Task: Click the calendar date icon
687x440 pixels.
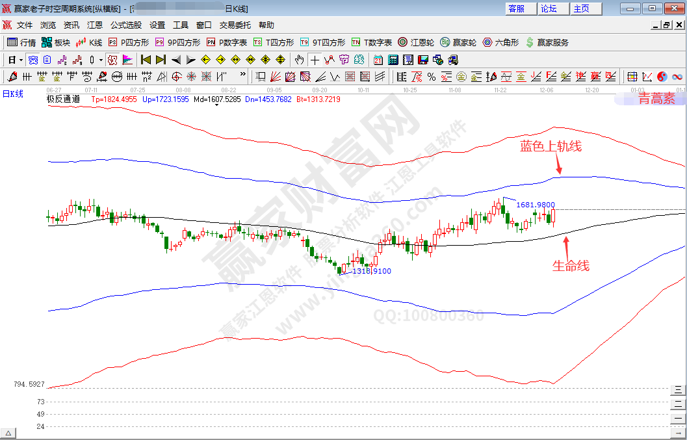Action: pos(378,60)
